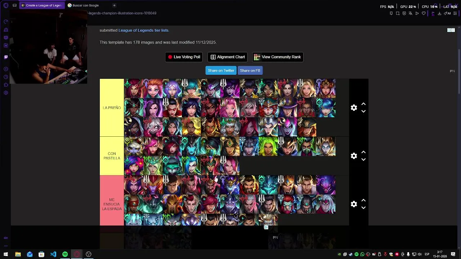The width and height of the screenshot is (461, 259).
Task: Open the taskbar clock showing 3:17
Action: (x=440, y=254)
